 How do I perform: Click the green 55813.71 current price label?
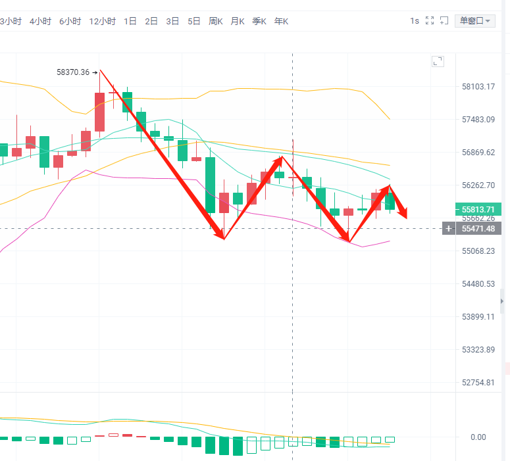click(478, 210)
